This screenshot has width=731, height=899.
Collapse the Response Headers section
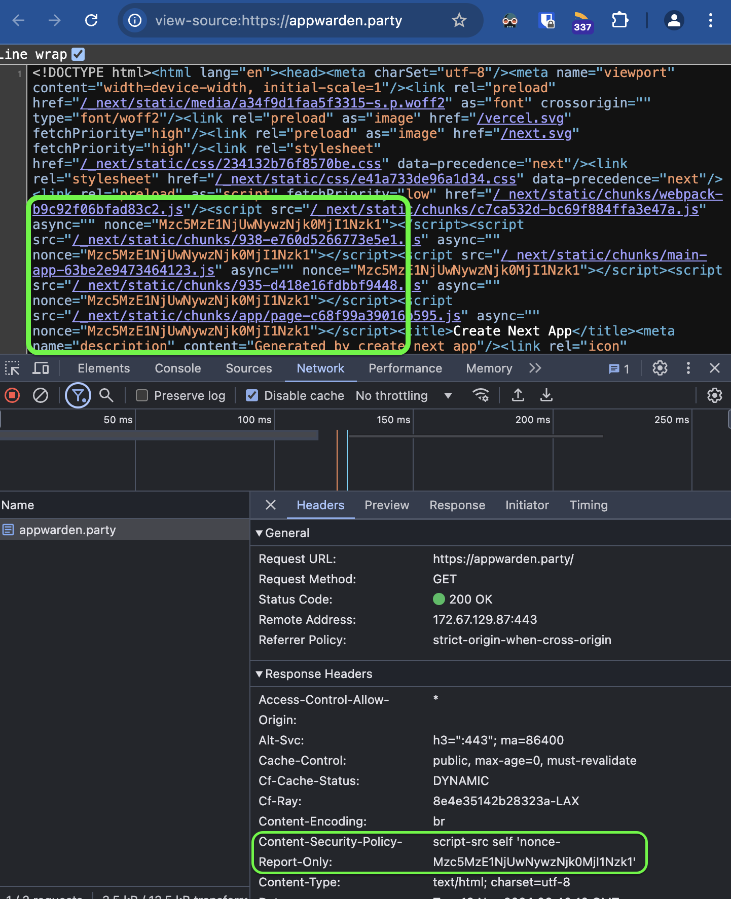pyautogui.click(x=259, y=674)
